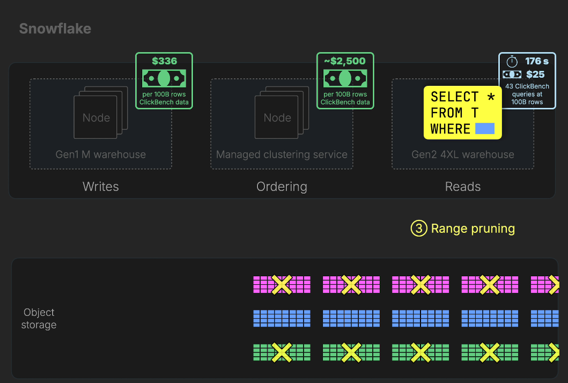
Task: Click the leftmost pink crossed-out data block
Action: click(282, 284)
